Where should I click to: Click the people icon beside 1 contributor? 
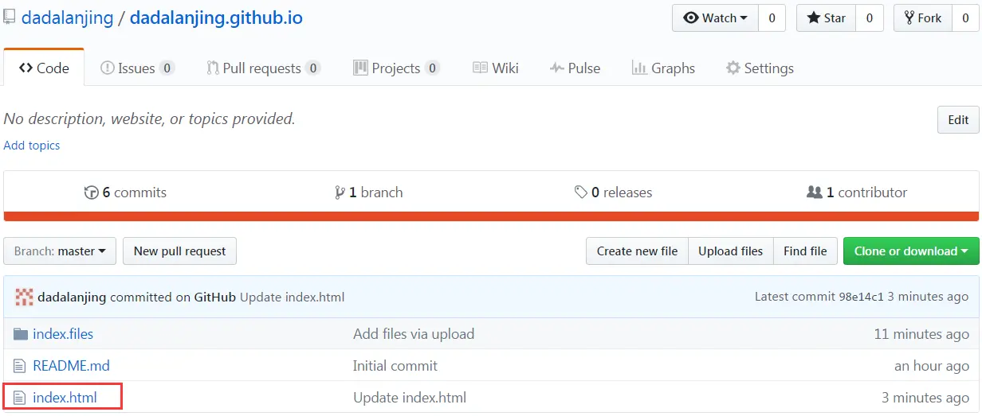click(815, 192)
